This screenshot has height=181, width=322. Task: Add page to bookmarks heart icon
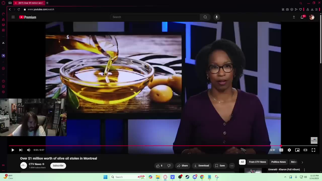point(300,9)
